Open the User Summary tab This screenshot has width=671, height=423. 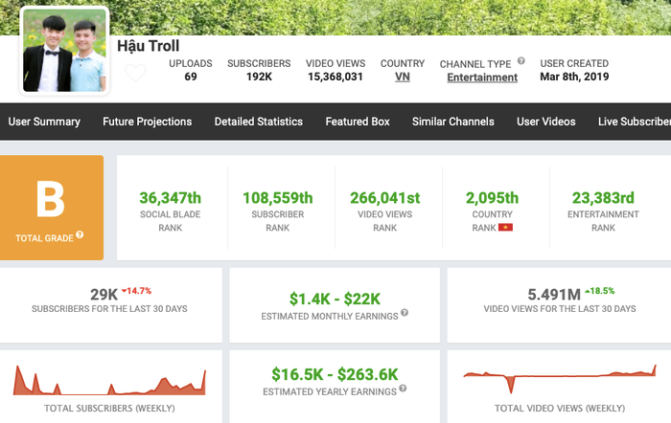click(44, 122)
